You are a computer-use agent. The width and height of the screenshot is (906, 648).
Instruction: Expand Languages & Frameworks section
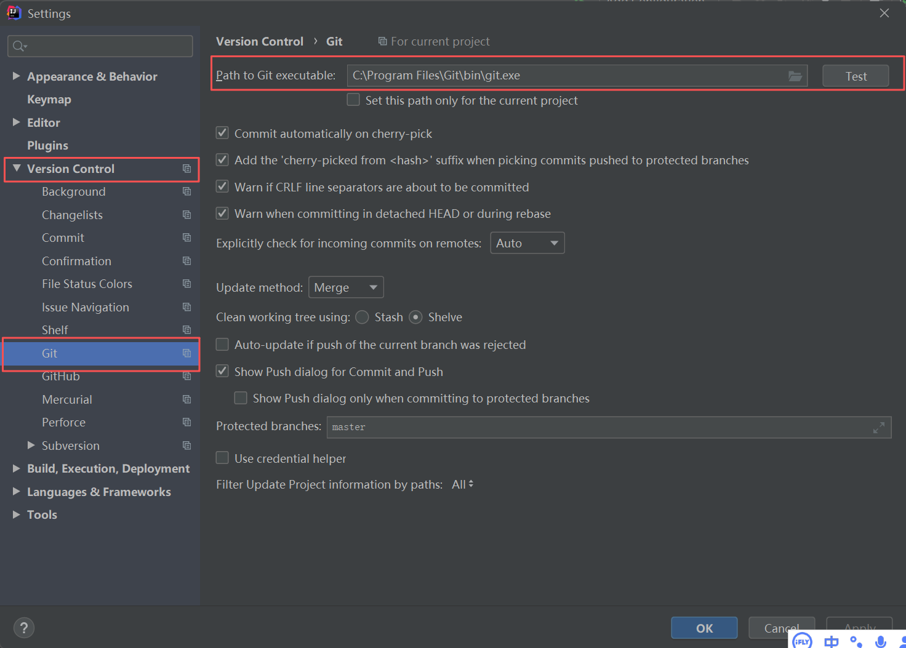coord(17,491)
